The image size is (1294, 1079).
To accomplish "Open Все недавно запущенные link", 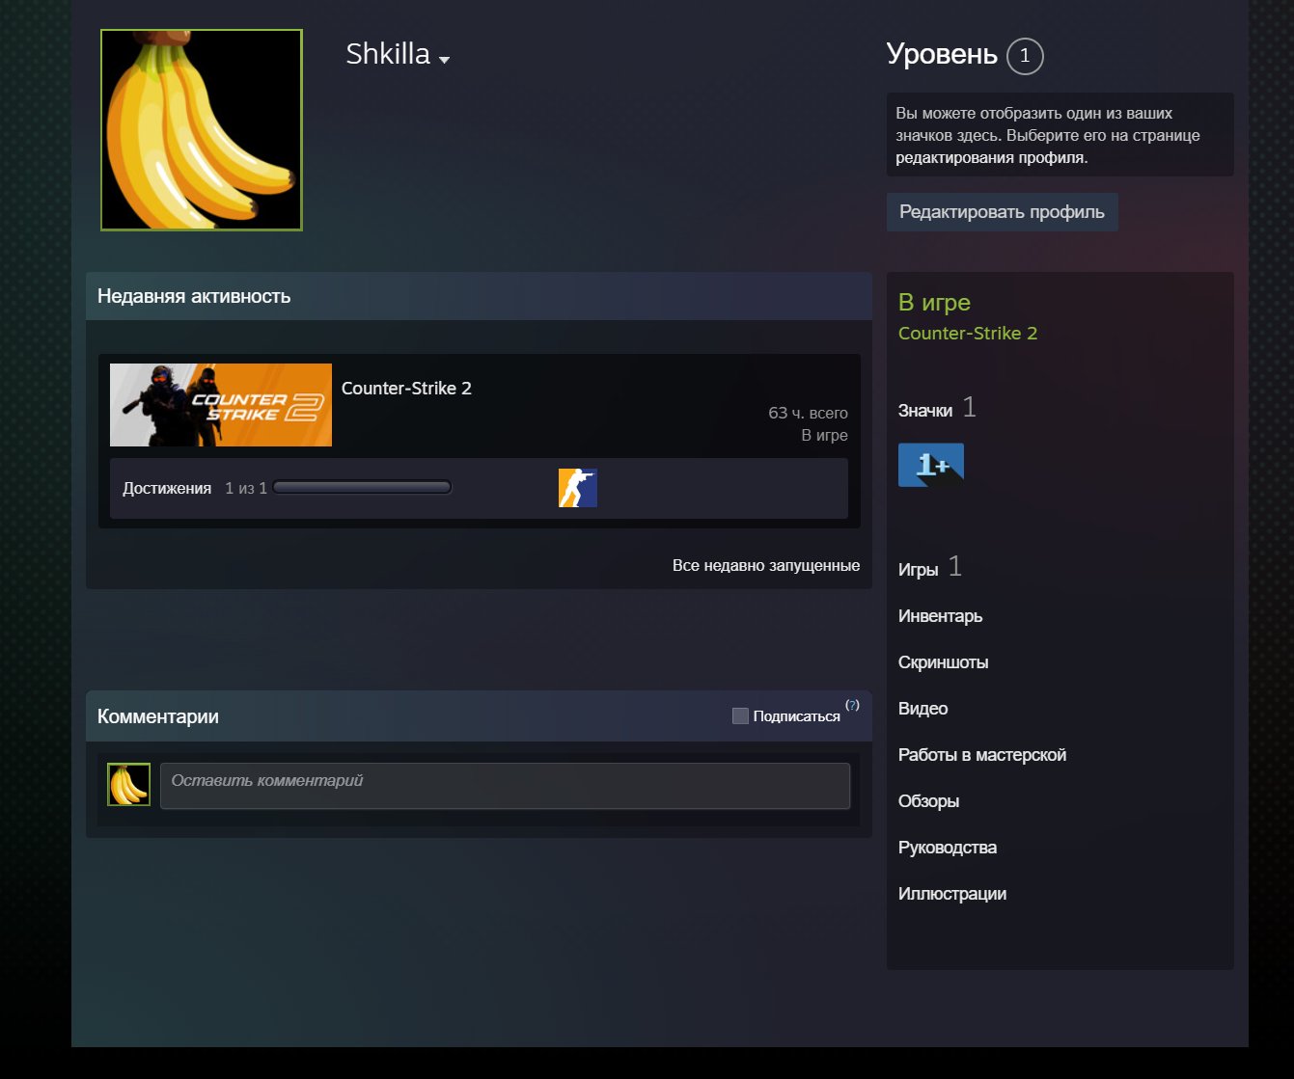I will pos(766,565).
